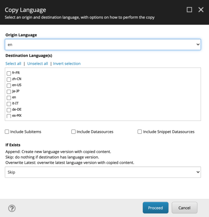The image size is (209, 217).
Task: Enable Include Subitems option
Action: point(7,132)
